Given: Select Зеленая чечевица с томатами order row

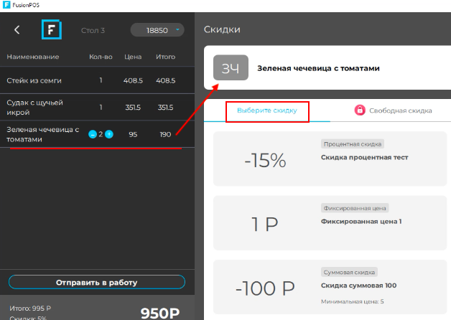Looking at the screenshot, I should point(97,134).
